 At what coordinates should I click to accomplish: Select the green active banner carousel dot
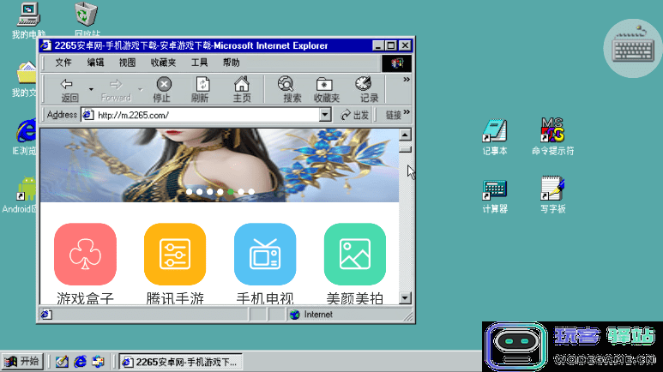pyautogui.click(x=231, y=191)
